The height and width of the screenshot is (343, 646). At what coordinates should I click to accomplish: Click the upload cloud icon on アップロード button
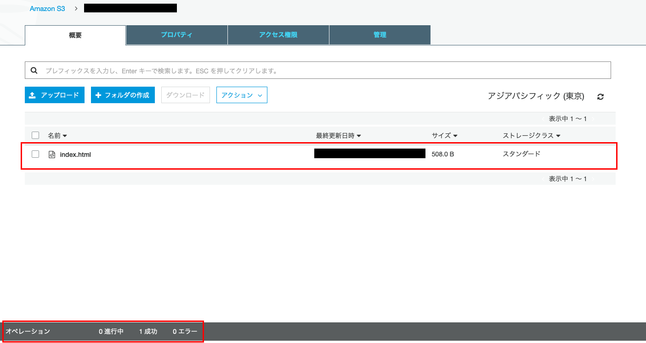point(32,95)
